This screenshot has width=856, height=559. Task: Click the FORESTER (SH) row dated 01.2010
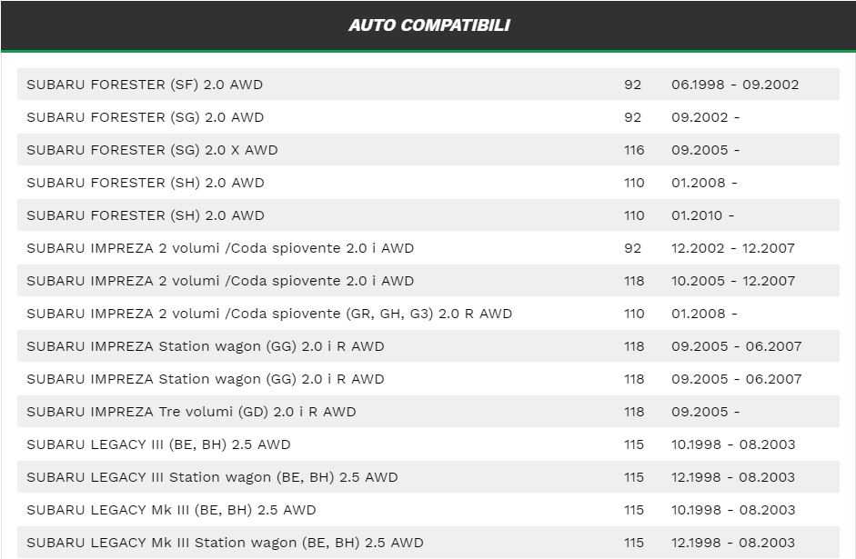point(428,215)
